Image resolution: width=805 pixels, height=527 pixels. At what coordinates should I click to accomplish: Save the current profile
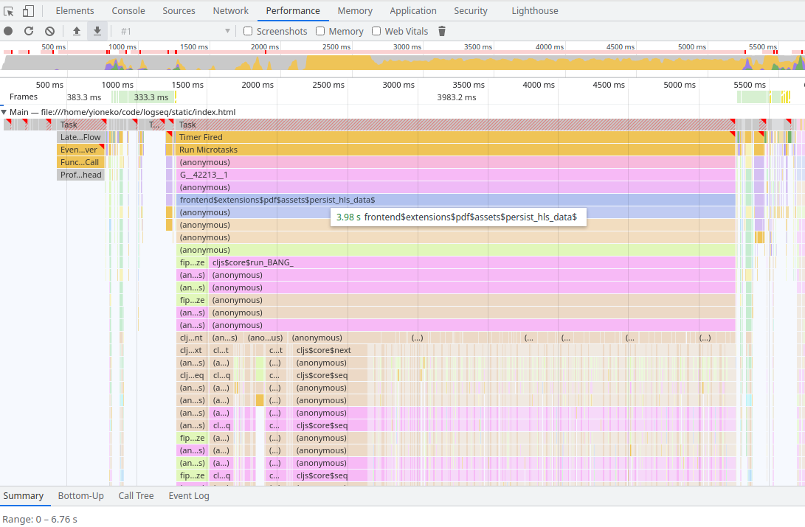[97, 31]
